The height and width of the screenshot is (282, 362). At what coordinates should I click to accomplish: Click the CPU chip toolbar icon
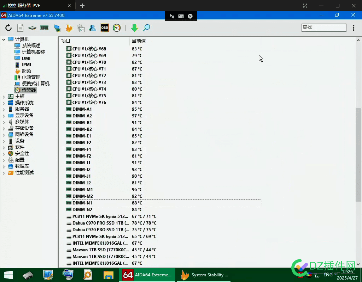(x=33, y=28)
